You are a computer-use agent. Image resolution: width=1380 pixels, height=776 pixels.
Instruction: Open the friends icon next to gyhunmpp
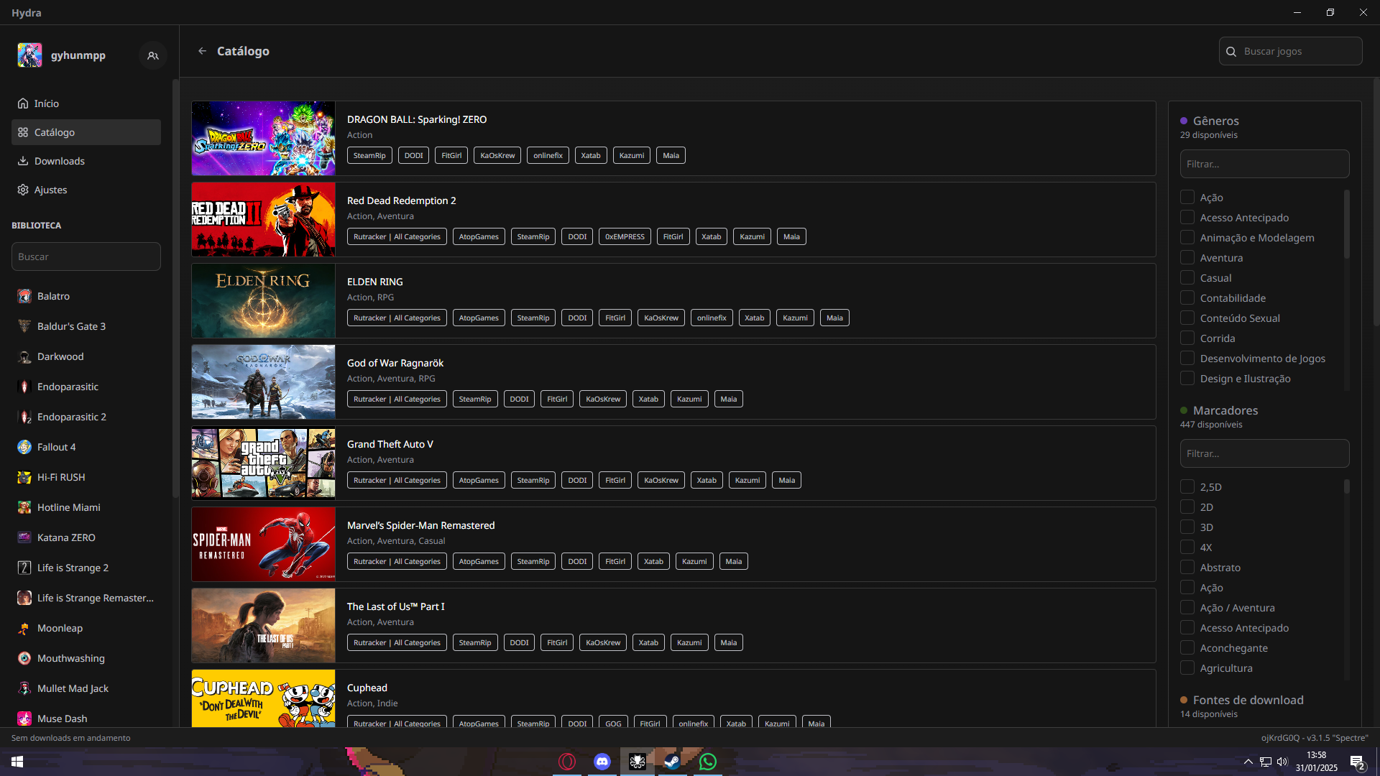[152, 55]
